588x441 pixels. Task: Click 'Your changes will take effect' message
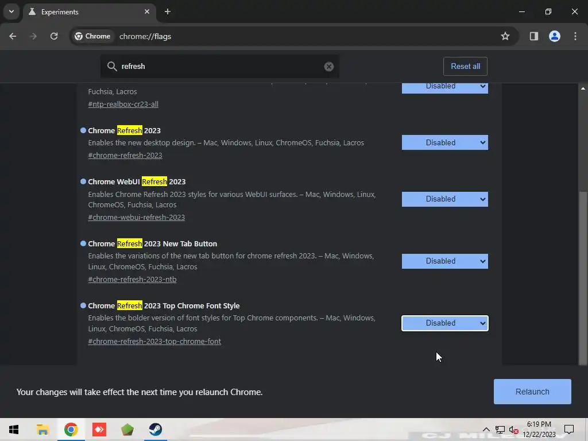(140, 392)
